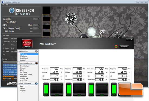The image size is (149, 101).
Task: Select ranking entry 4. 4C/8T @ 3.20 GHz
Action: click(10, 72)
